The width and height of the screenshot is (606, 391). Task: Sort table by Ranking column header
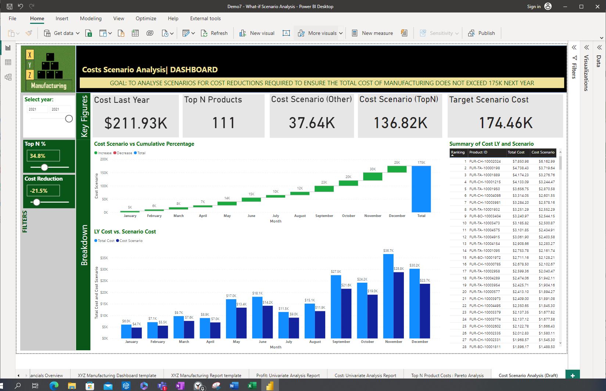pos(458,152)
